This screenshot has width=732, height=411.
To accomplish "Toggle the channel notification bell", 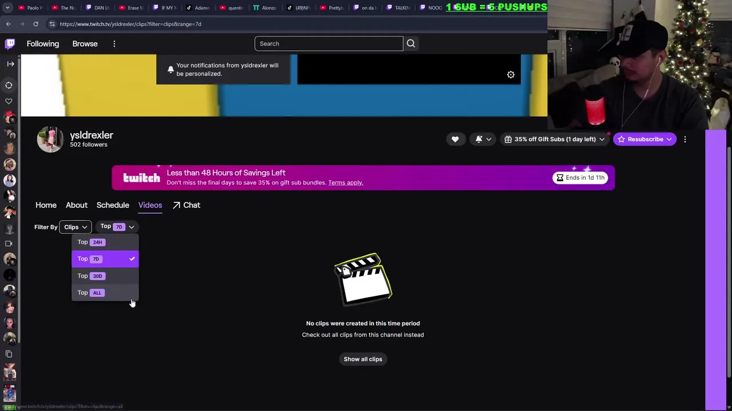I will (x=479, y=139).
